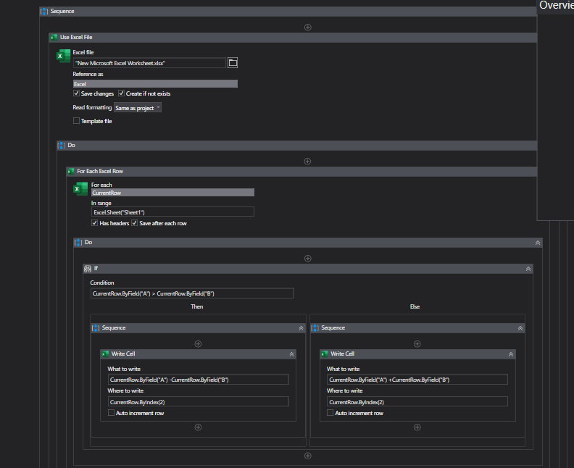Enable Auto increment row in Then branch

[x=111, y=413]
